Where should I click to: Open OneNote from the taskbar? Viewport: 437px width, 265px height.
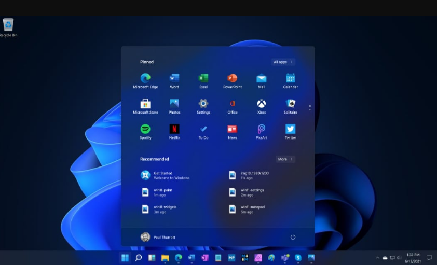click(205, 258)
